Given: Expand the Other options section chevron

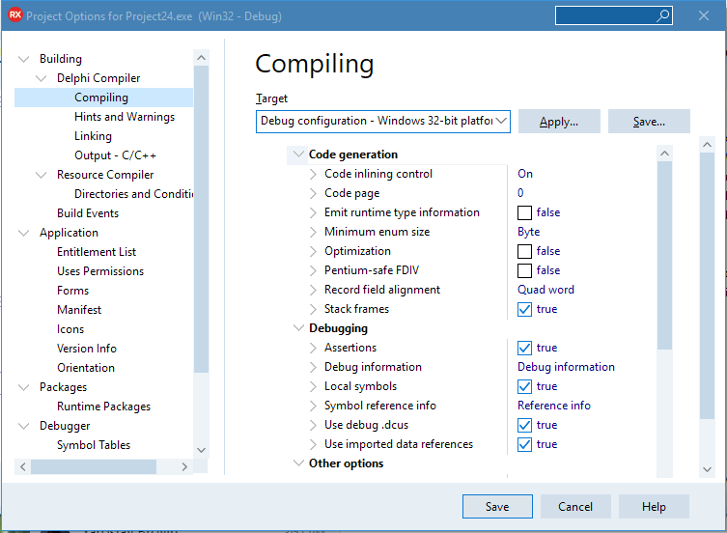Looking at the screenshot, I should pos(296,463).
